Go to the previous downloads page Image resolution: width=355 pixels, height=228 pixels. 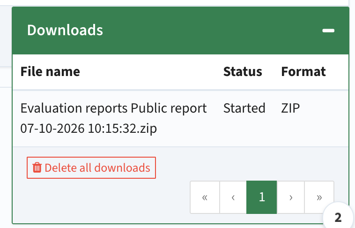point(233,197)
